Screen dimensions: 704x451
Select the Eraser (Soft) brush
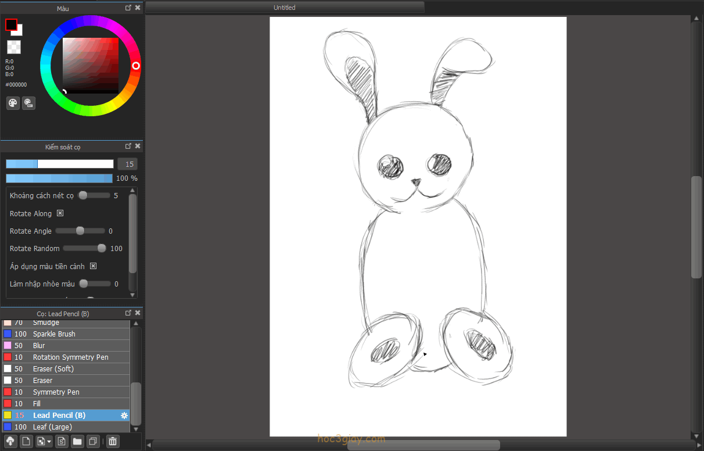click(53, 369)
